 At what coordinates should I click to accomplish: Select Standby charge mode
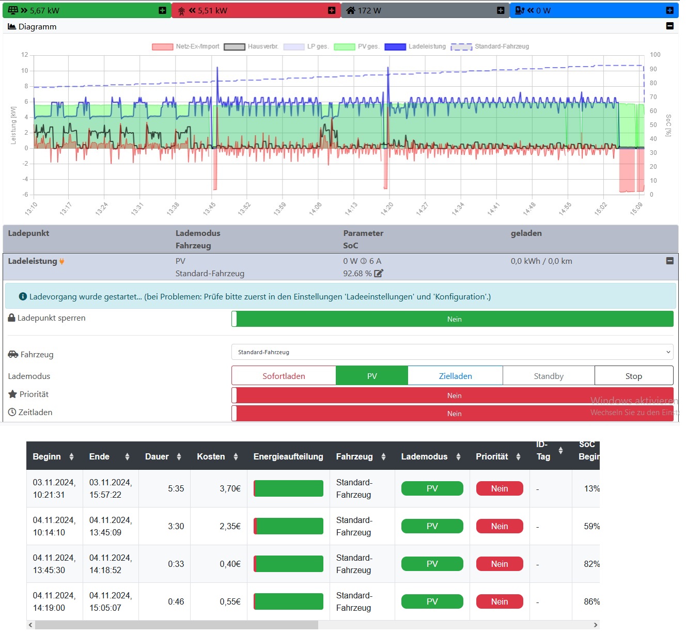[549, 376]
